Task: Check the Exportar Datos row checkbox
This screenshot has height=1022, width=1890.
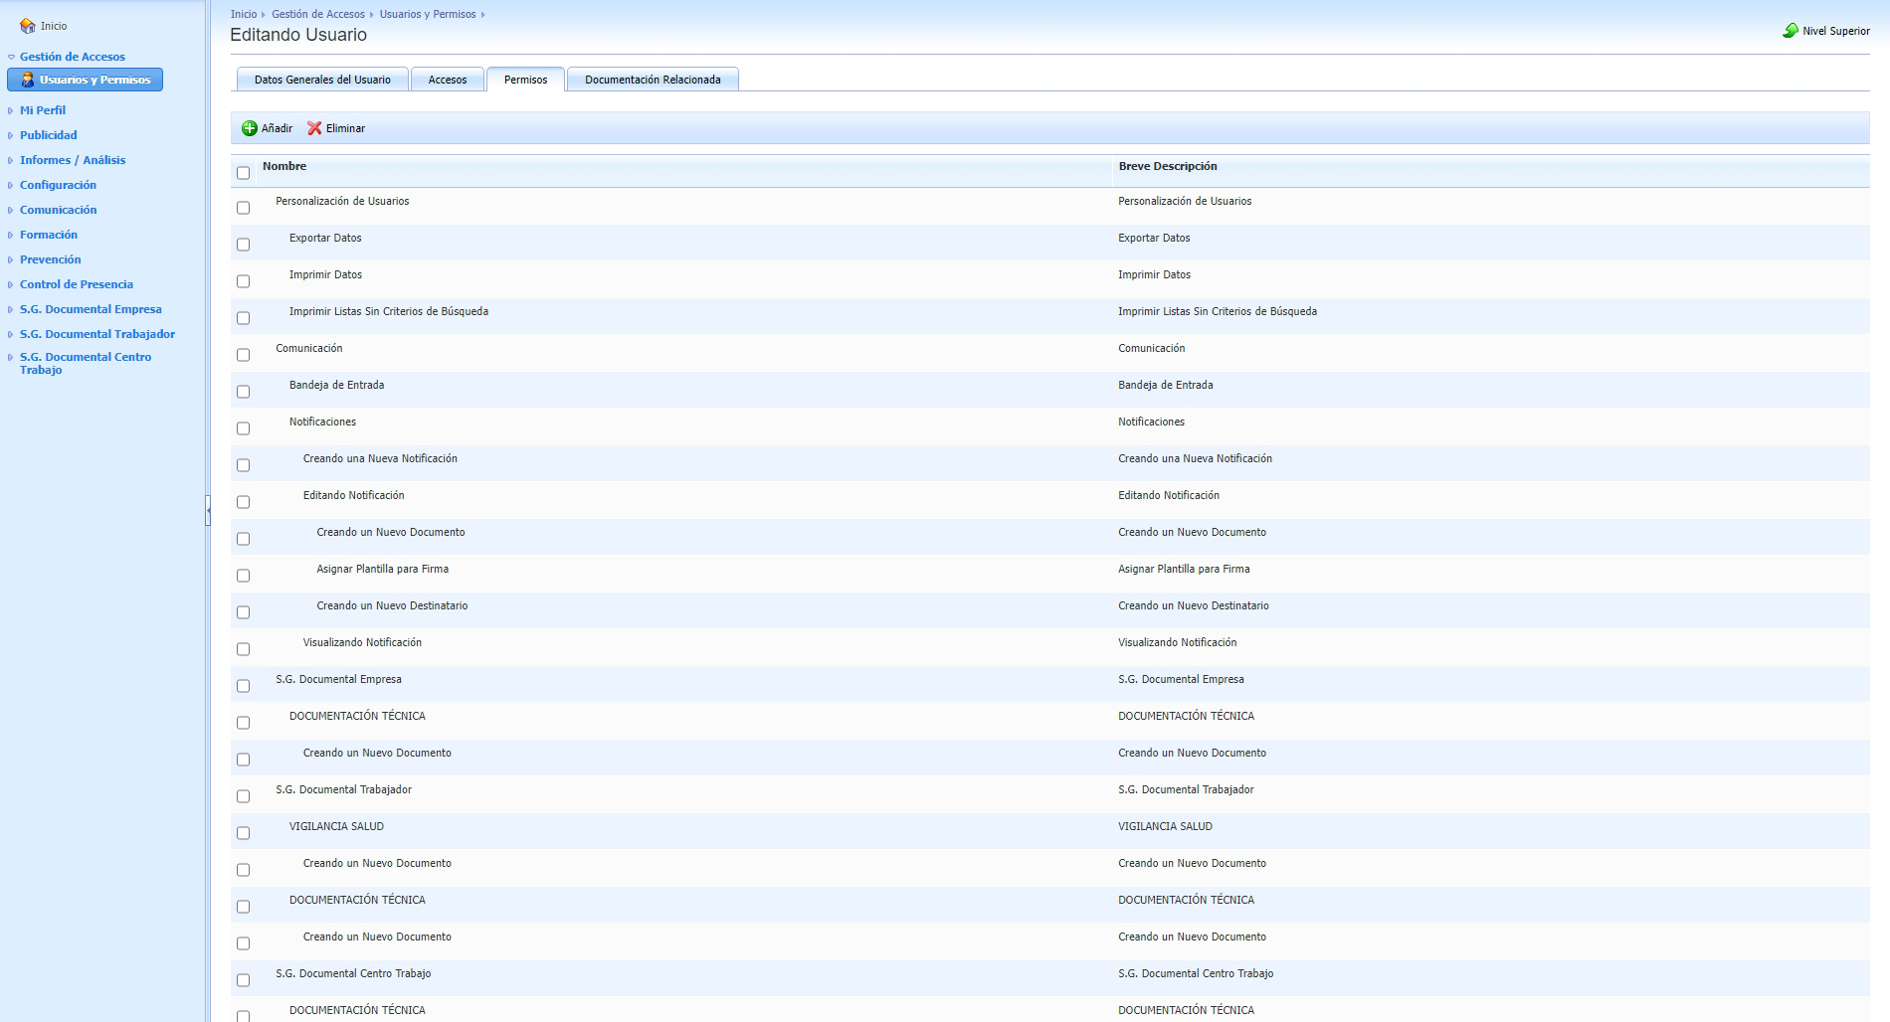Action: pyautogui.click(x=243, y=245)
